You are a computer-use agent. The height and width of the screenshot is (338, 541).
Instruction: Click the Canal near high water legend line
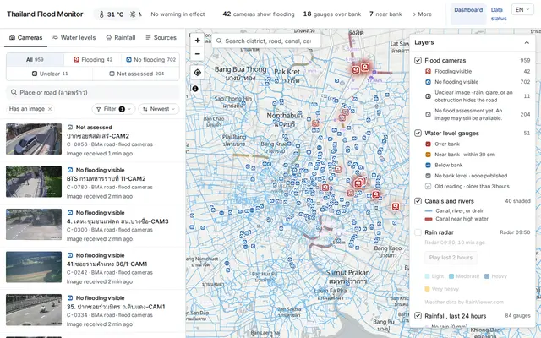pyautogui.click(x=429, y=219)
